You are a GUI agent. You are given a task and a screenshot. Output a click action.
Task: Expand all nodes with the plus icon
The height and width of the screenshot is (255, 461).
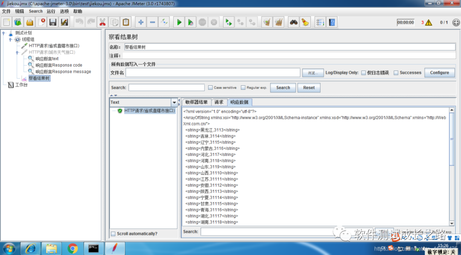[x=141, y=22]
